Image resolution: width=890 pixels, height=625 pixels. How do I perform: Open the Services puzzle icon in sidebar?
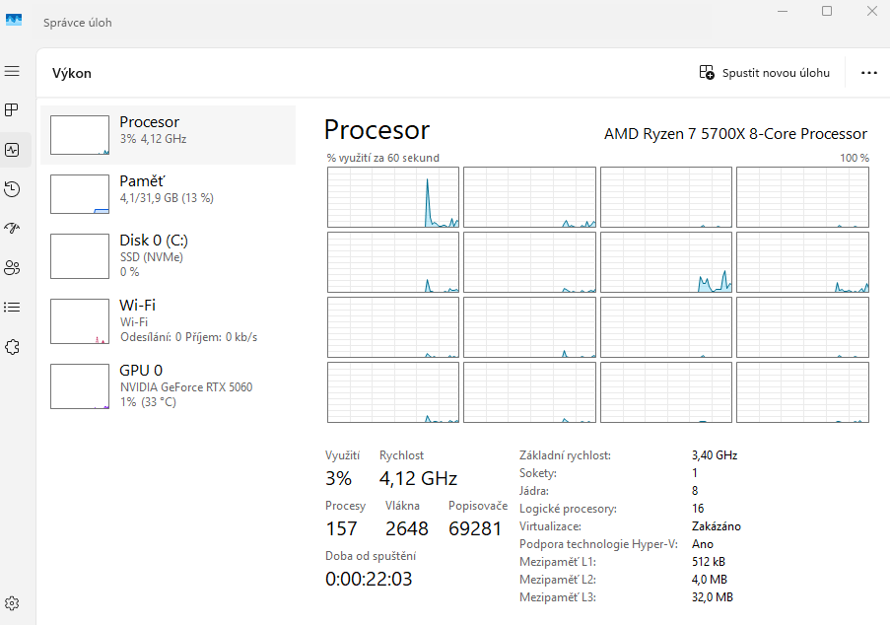tap(13, 346)
